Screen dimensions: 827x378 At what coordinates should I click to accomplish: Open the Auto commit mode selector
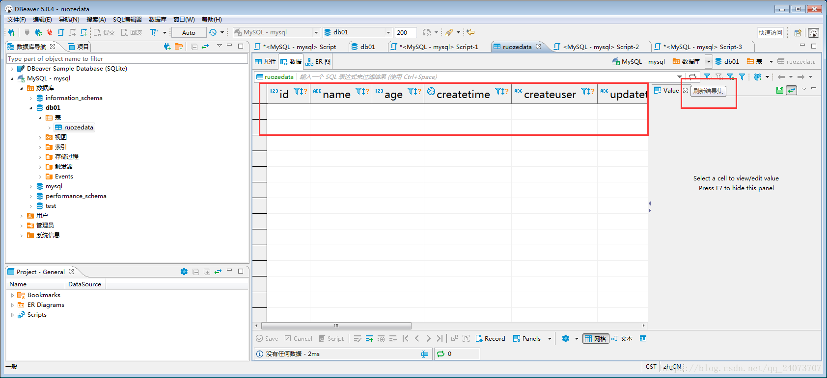pyautogui.click(x=189, y=33)
